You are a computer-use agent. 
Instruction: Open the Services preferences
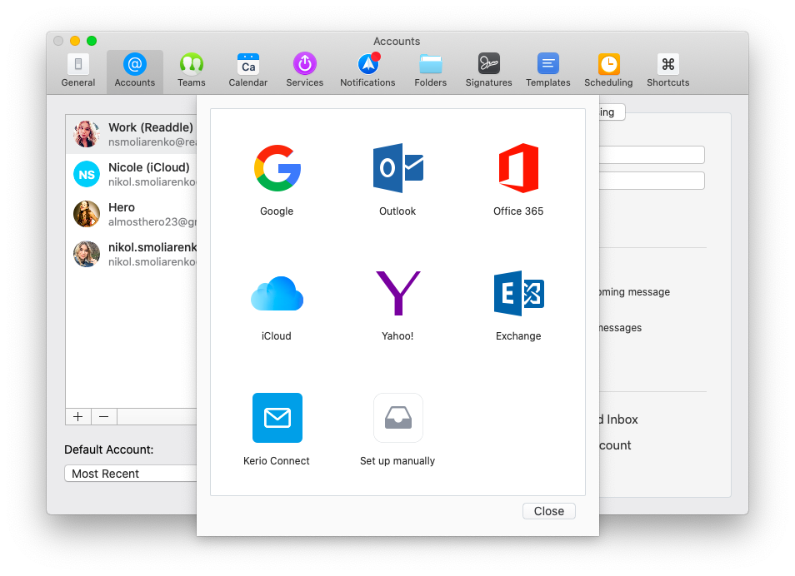tap(305, 71)
